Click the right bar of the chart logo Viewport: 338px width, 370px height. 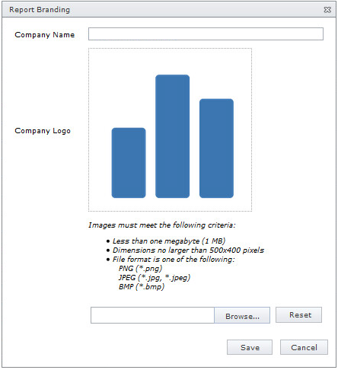point(216,148)
